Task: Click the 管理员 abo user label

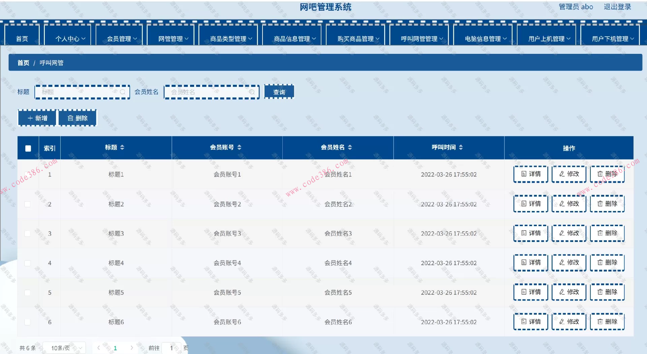Action: 576,7
